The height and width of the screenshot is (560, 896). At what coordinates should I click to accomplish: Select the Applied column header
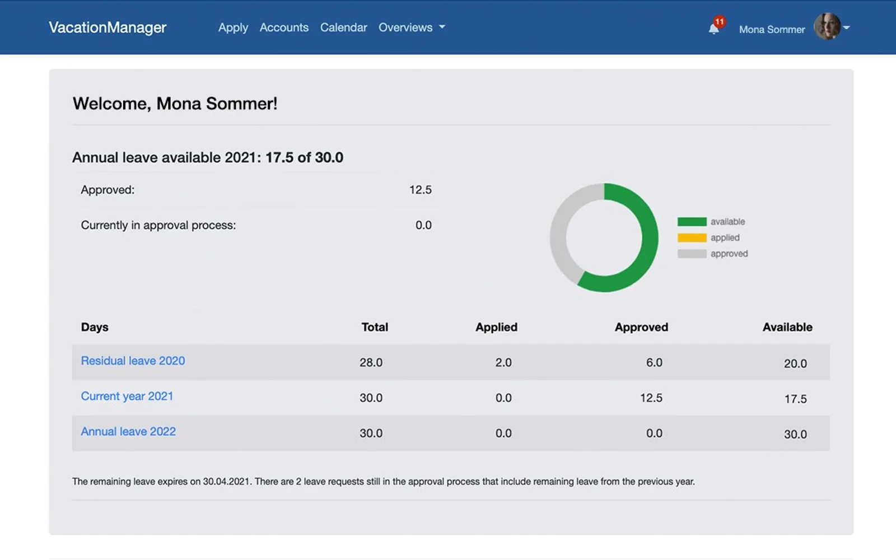496,327
